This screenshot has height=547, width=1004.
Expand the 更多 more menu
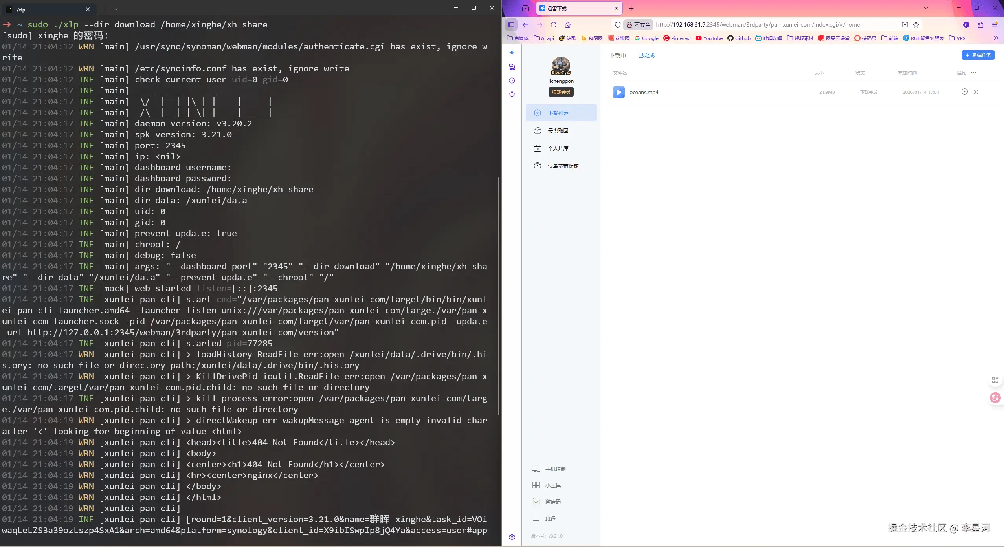550,518
